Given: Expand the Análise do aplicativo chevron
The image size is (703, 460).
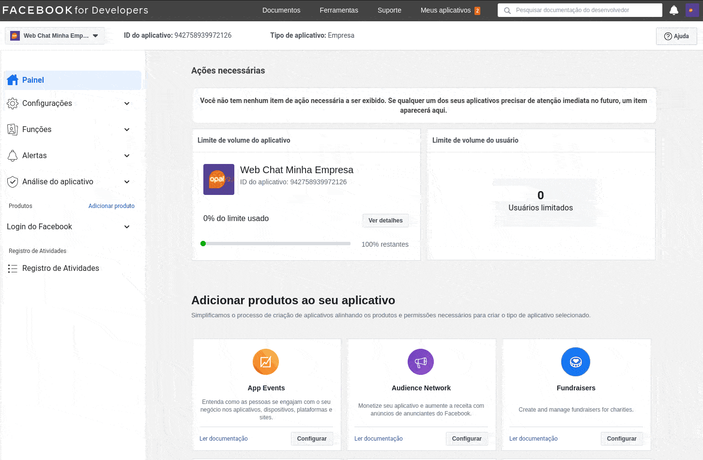Looking at the screenshot, I should click(127, 182).
